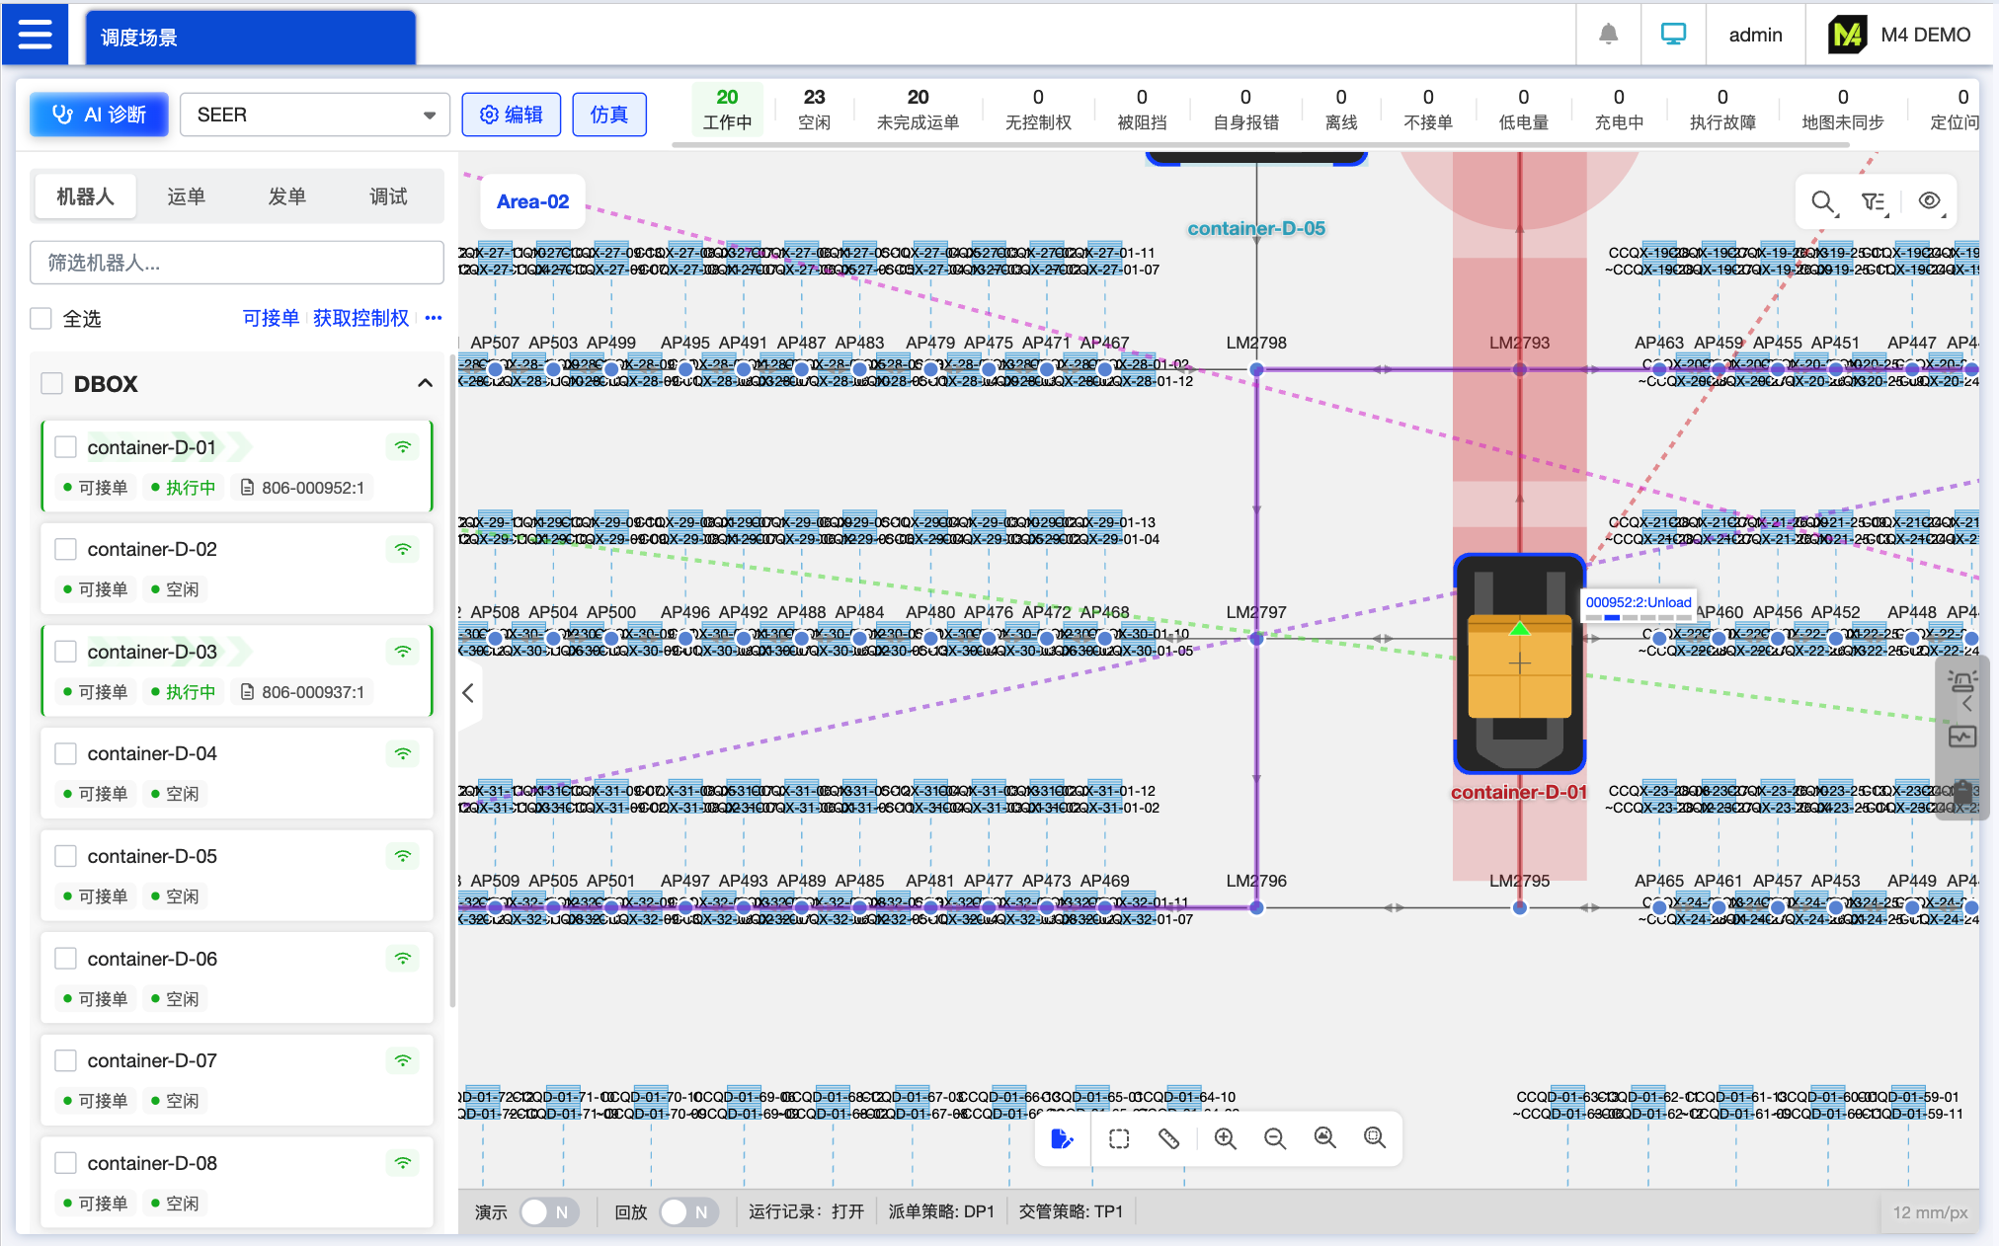Image resolution: width=1999 pixels, height=1246 pixels.
Task: Collapse the left robot side panel
Action: click(468, 693)
